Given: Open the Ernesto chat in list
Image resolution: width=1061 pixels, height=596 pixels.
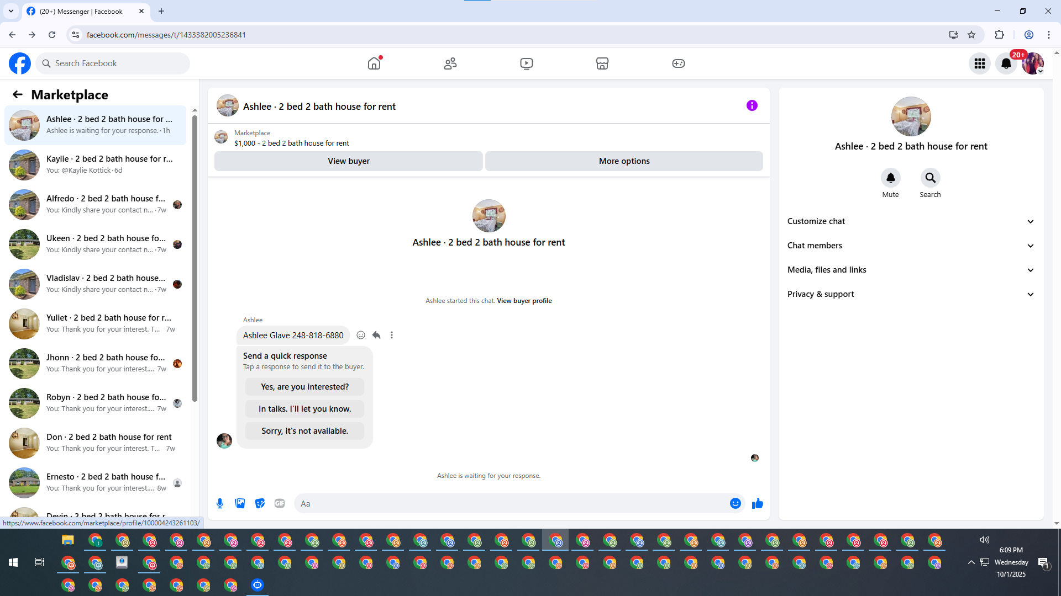Looking at the screenshot, I should [x=96, y=483].
